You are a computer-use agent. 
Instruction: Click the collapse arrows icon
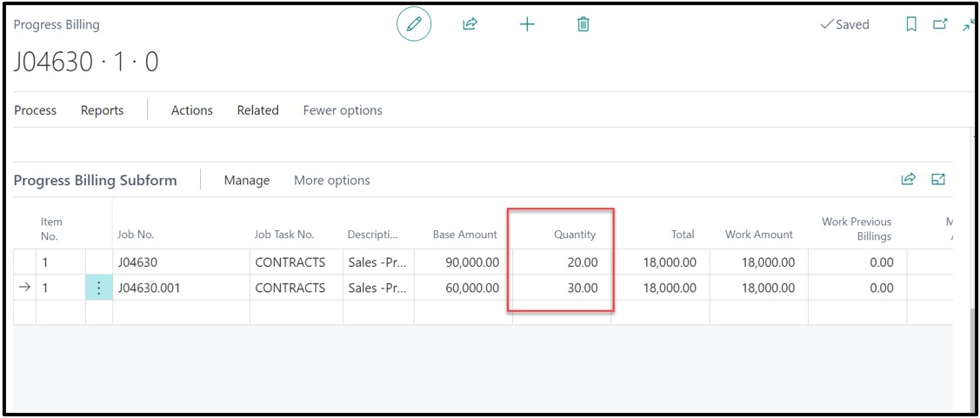tap(968, 25)
